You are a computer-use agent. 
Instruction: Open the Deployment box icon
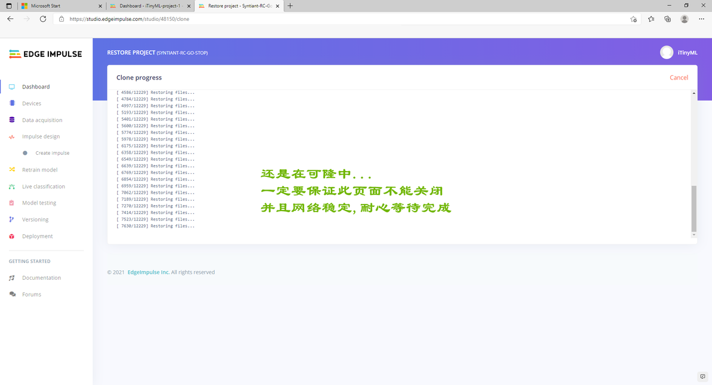(x=12, y=236)
